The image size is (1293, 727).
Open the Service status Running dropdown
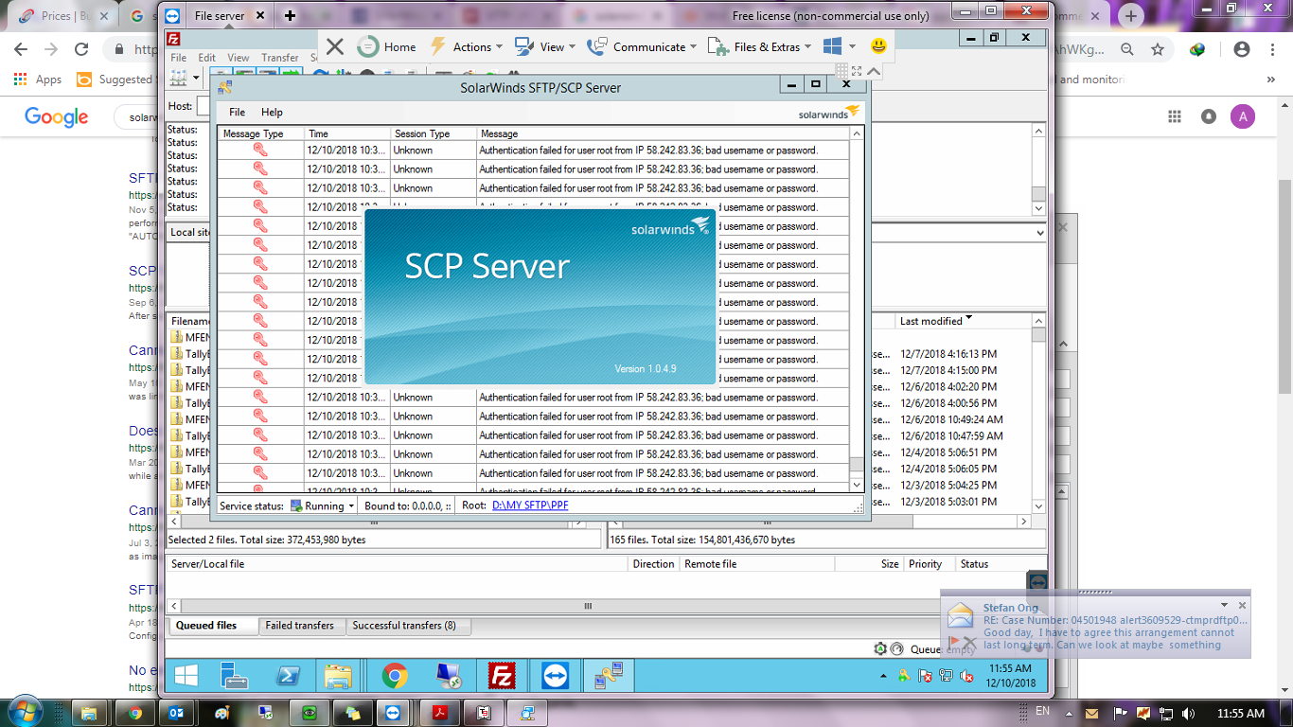point(323,506)
